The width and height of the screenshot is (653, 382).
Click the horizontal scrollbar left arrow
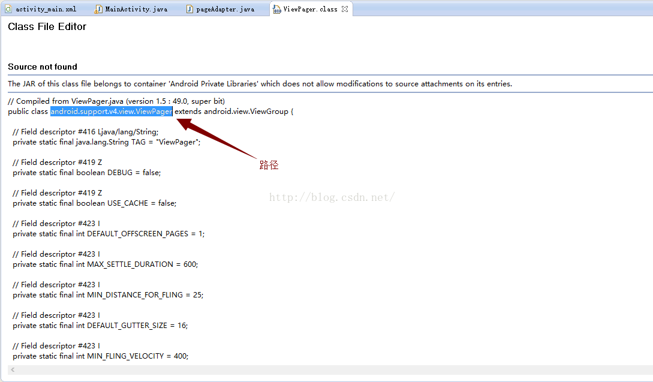[x=13, y=369]
